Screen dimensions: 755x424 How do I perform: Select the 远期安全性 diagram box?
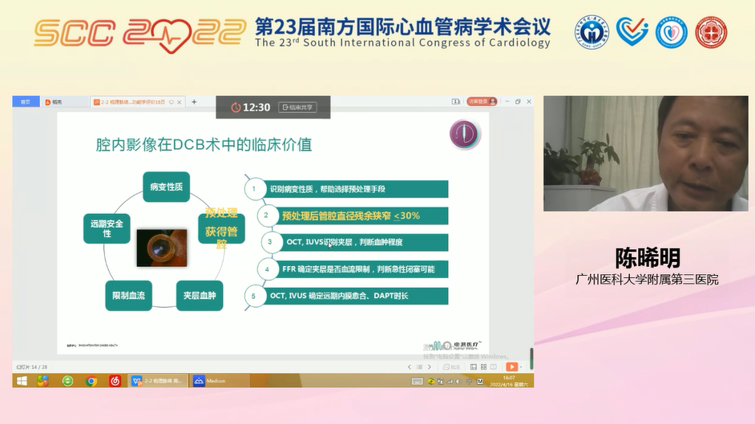107,228
